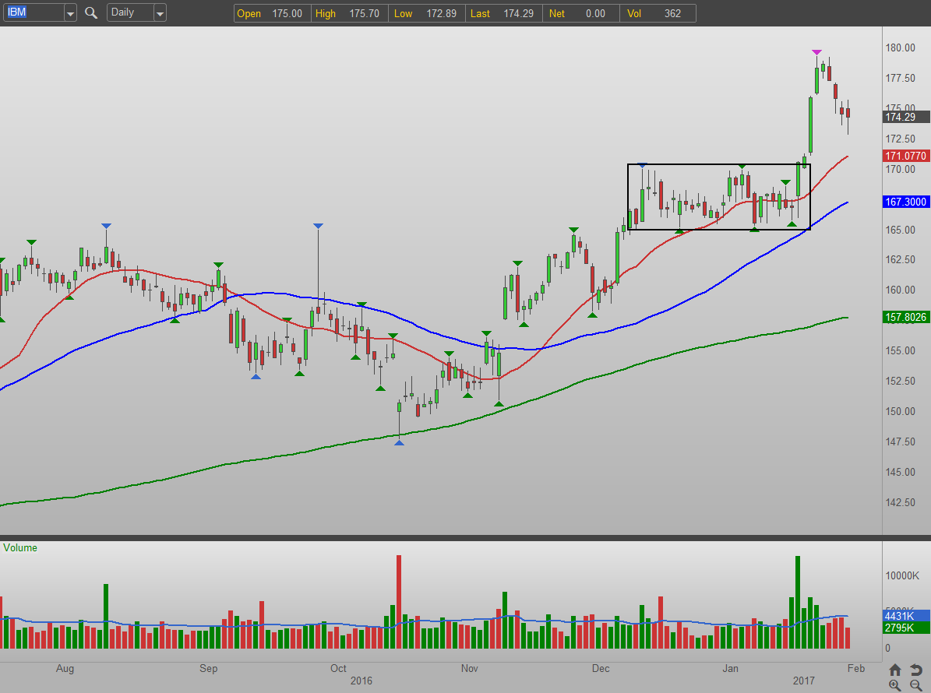931x693 pixels.
Task: Select the blue moving average label 167.3000
Action: coord(906,202)
